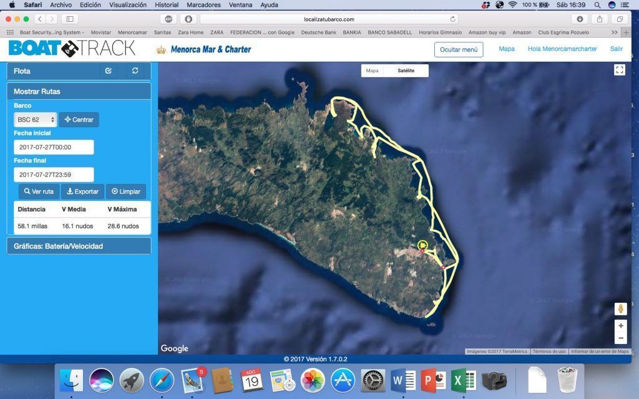Open the bookmarks grid icon
This screenshot has height=399, width=639.
pyautogui.click(x=10, y=32)
